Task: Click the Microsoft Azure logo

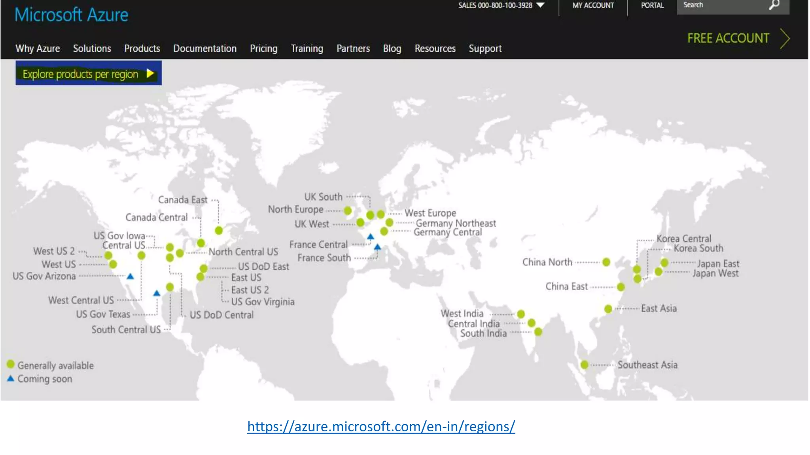Action: click(x=72, y=15)
